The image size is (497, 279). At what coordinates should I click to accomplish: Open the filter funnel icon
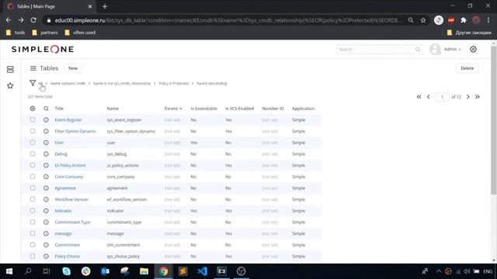(33, 83)
